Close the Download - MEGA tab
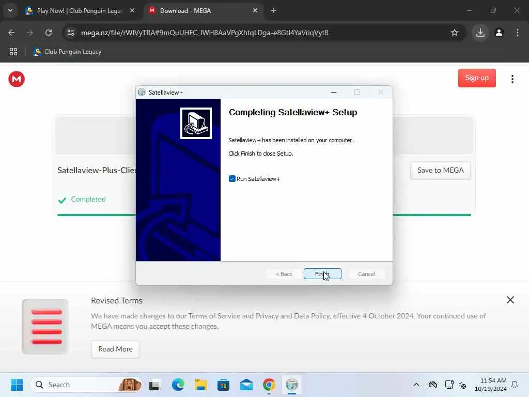 (255, 11)
